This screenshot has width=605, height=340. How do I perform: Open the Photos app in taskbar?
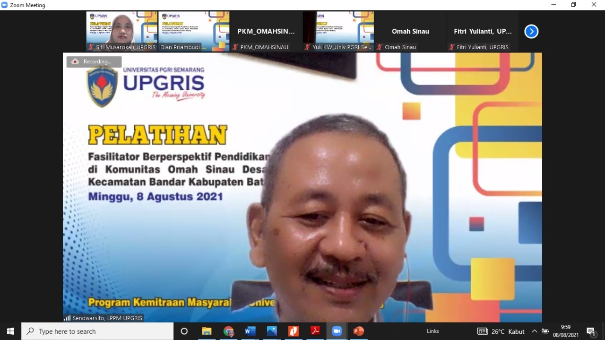[x=272, y=331]
